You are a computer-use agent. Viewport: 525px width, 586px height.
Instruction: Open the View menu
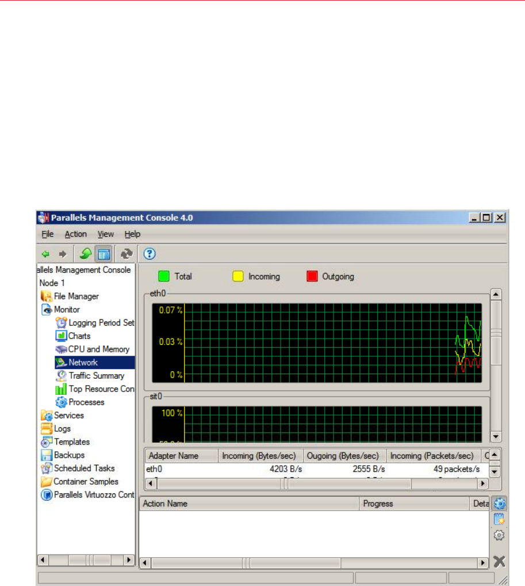click(x=106, y=234)
